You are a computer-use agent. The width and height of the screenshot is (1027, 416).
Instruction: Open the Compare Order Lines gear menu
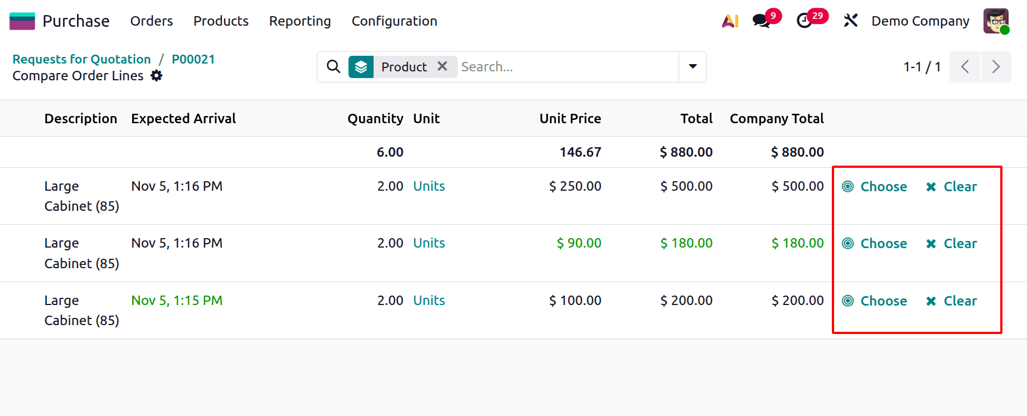coord(157,76)
